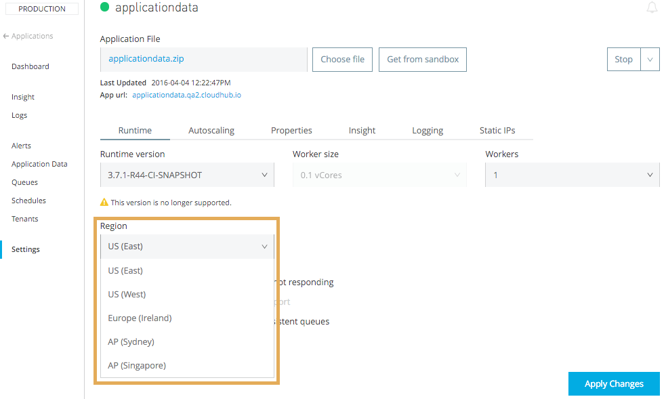Image resolution: width=666 pixels, height=399 pixels.
Task: Pick AP (Sydney) region option
Action: tap(131, 341)
